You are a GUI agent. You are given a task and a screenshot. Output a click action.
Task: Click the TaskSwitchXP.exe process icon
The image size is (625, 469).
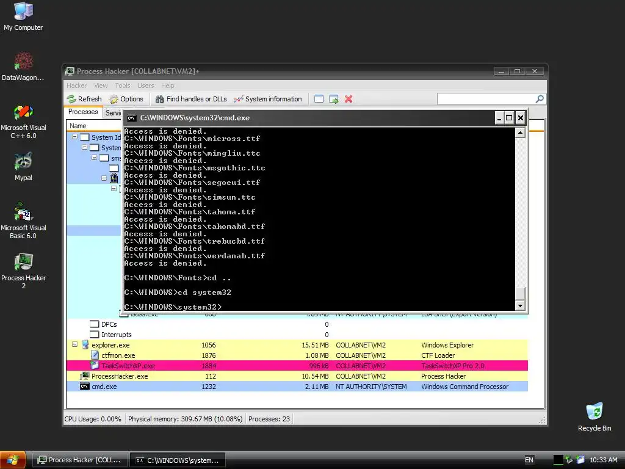tap(95, 365)
